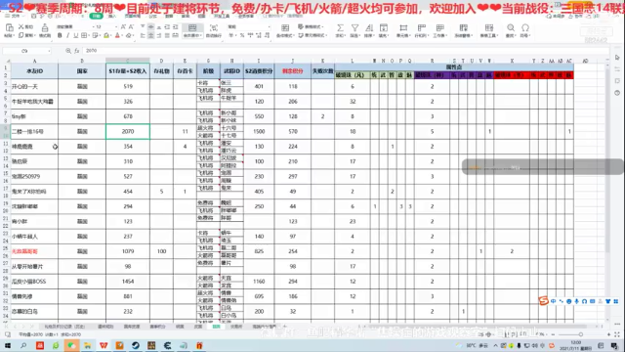This screenshot has height=352, width=625.
Task: Click the Merge and Center icon
Action: (192, 27)
